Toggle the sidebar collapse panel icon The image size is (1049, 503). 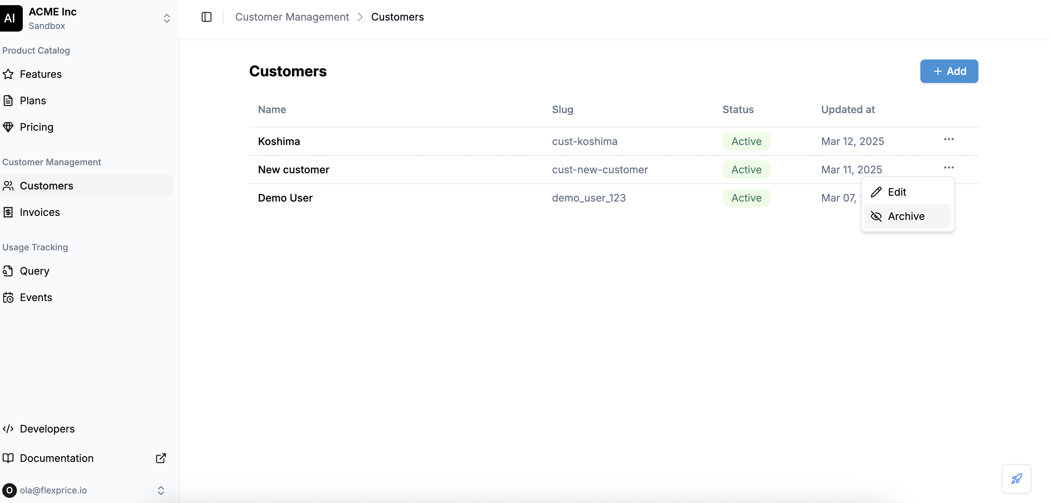[207, 17]
